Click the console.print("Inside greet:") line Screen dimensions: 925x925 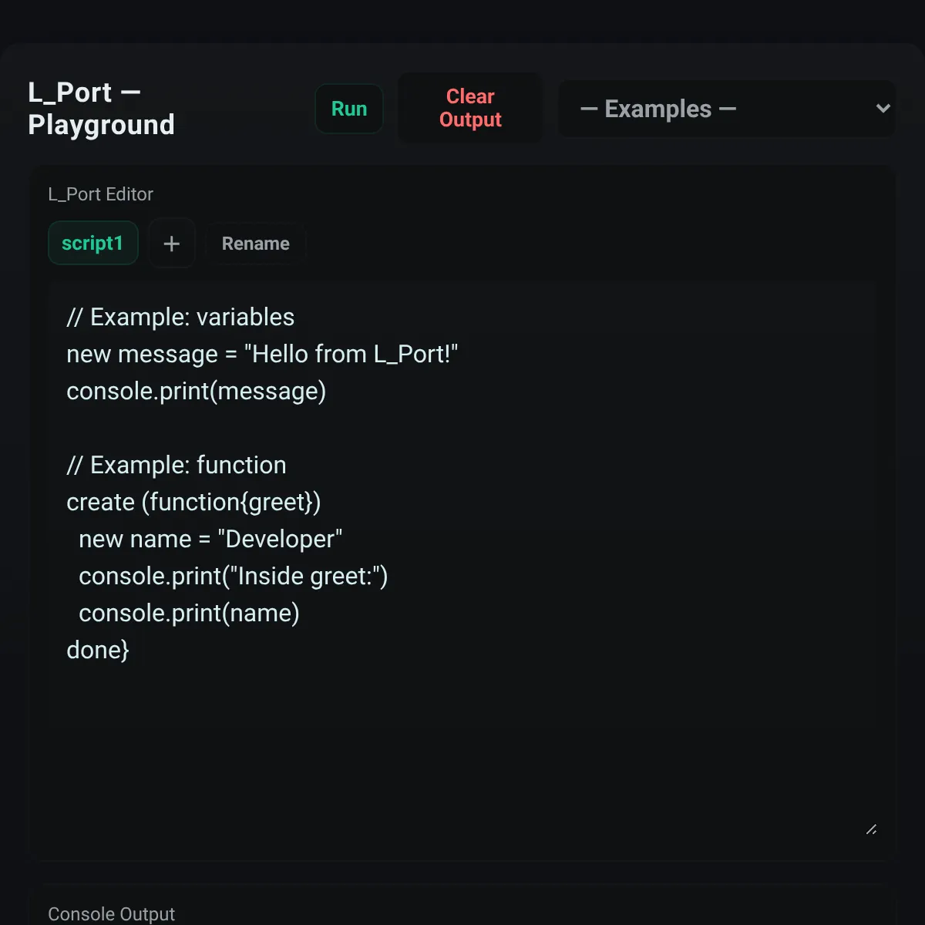pyautogui.click(x=234, y=576)
